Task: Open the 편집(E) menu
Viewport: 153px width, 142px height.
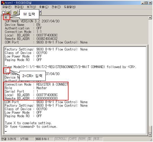Action: (x=19, y=7)
